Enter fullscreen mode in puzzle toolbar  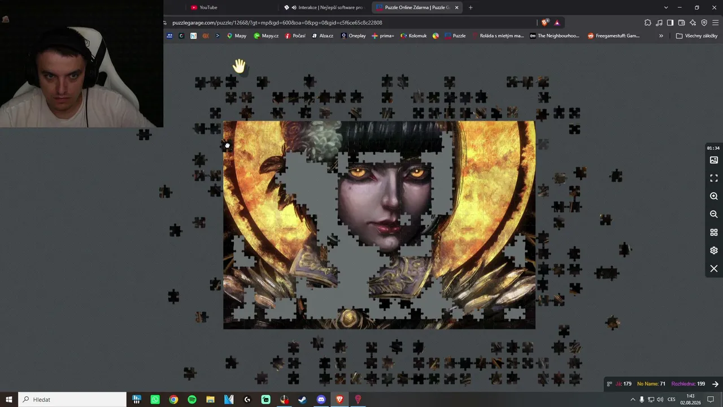click(x=714, y=178)
